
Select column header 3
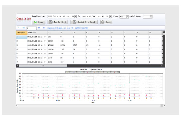pos(79,33)
